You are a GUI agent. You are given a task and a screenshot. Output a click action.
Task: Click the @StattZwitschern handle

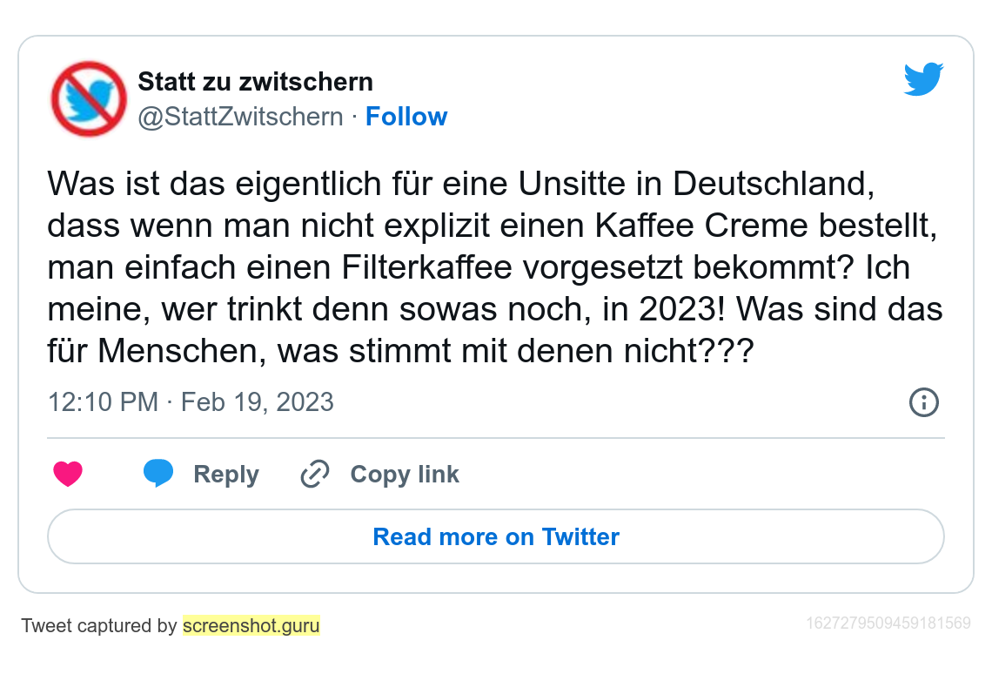point(240,117)
